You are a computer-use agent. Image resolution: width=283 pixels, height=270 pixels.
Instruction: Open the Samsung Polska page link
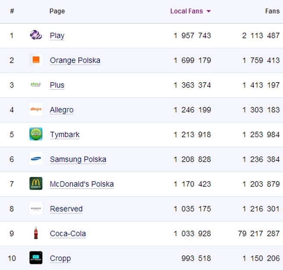click(78, 159)
